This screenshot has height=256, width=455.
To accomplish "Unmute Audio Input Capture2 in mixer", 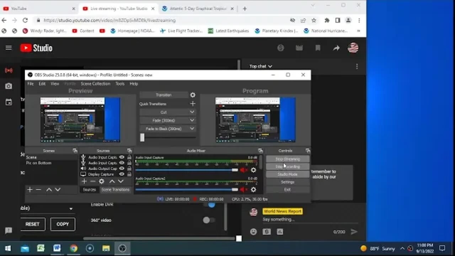I will point(244,190).
